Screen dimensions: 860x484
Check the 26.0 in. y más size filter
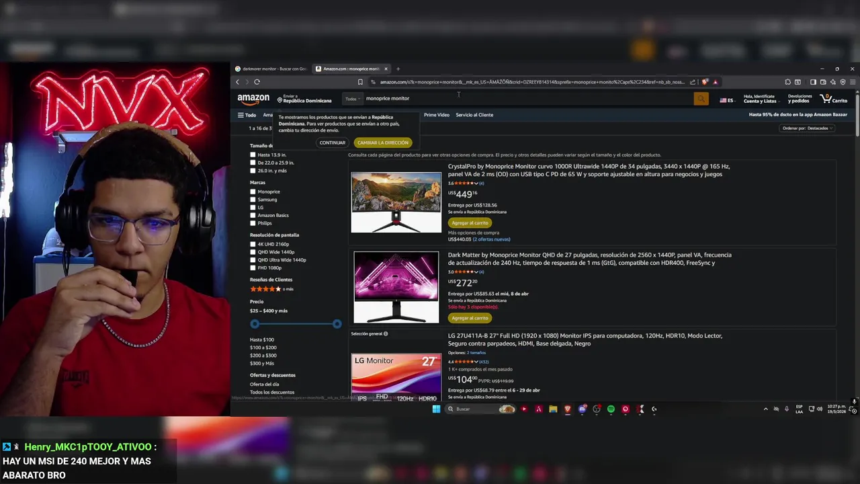point(253,171)
